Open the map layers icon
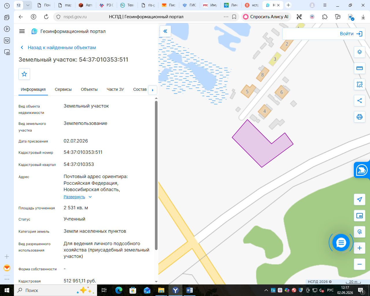The width and height of the screenshot is (370, 296). [x=360, y=52]
